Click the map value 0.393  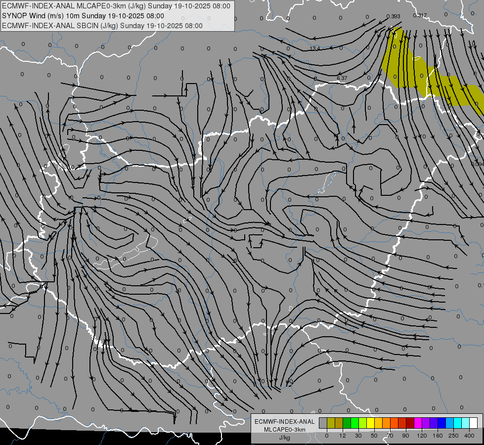[393, 16]
